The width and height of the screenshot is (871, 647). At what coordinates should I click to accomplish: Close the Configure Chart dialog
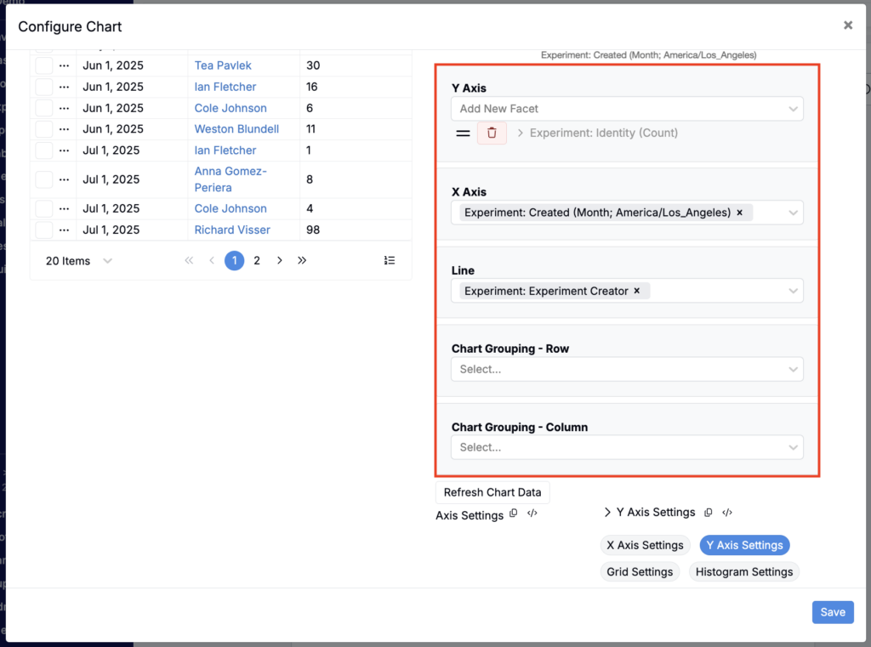pyautogui.click(x=848, y=25)
